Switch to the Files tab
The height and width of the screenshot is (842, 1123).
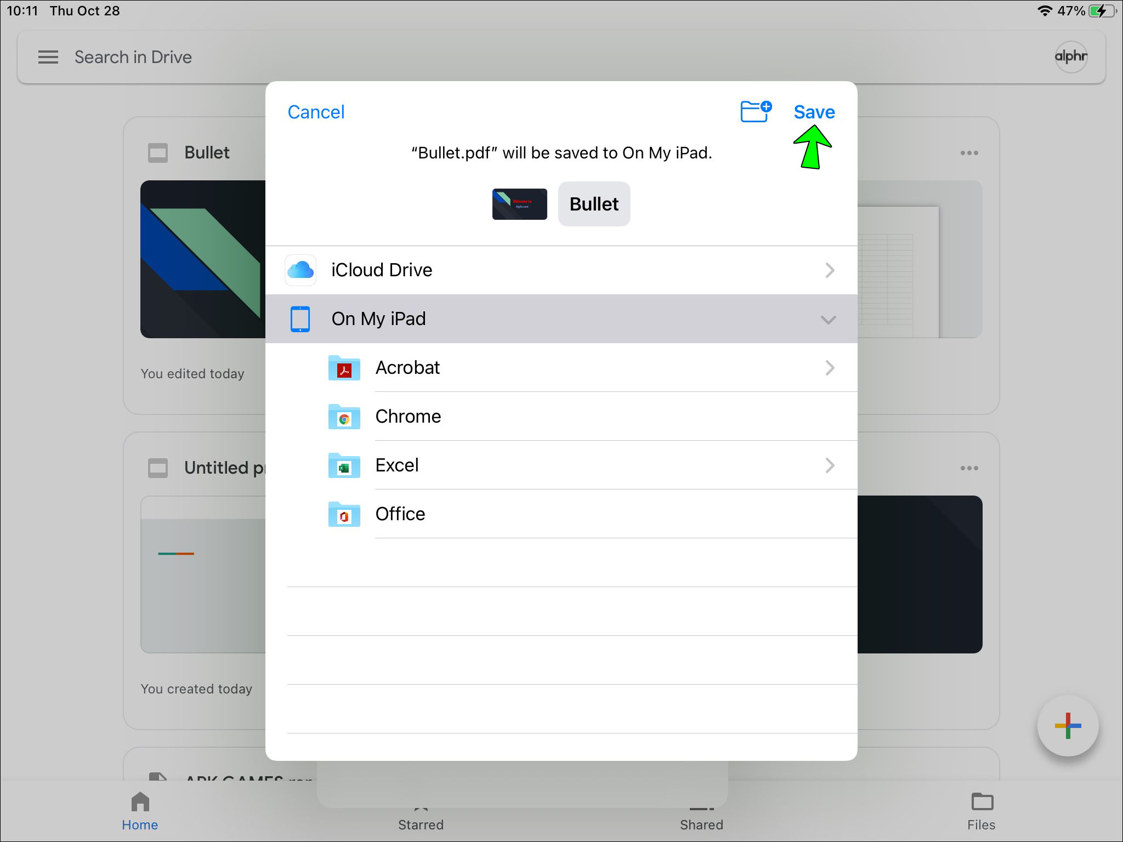[981, 811]
